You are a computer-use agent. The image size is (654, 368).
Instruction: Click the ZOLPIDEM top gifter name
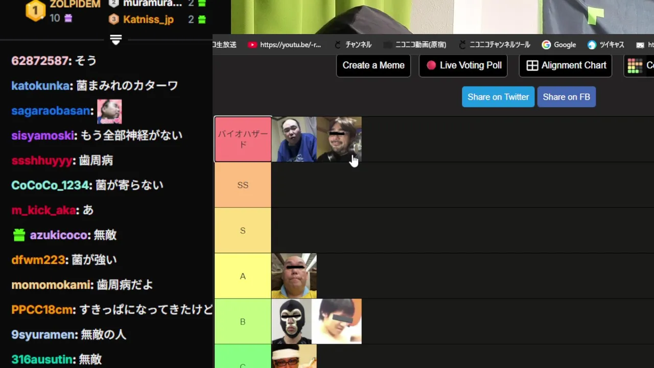(75, 4)
